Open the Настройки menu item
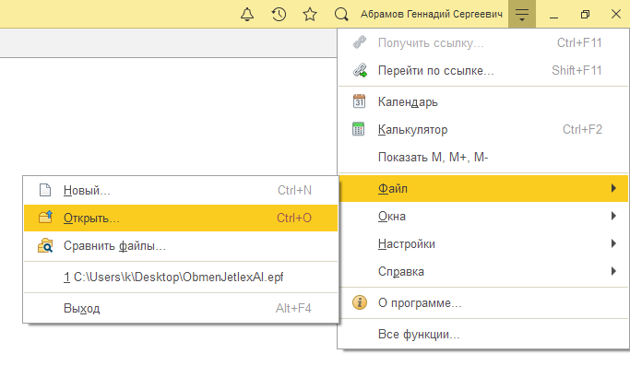Viewport: 630px width, 378px height. (x=483, y=243)
